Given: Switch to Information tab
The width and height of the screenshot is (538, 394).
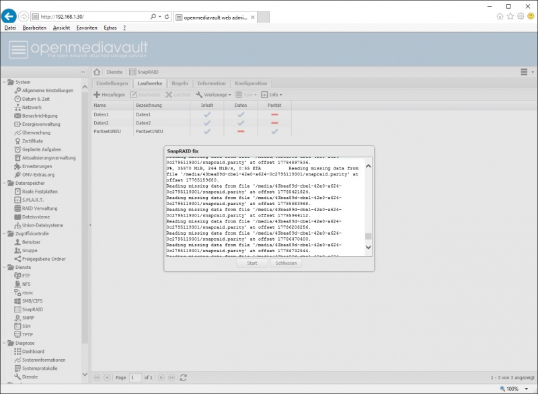Looking at the screenshot, I should pyautogui.click(x=212, y=83).
